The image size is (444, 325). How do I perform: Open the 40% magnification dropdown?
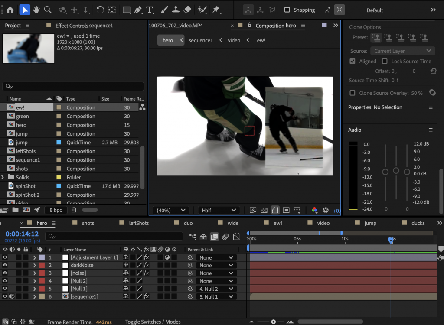coord(171,210)
